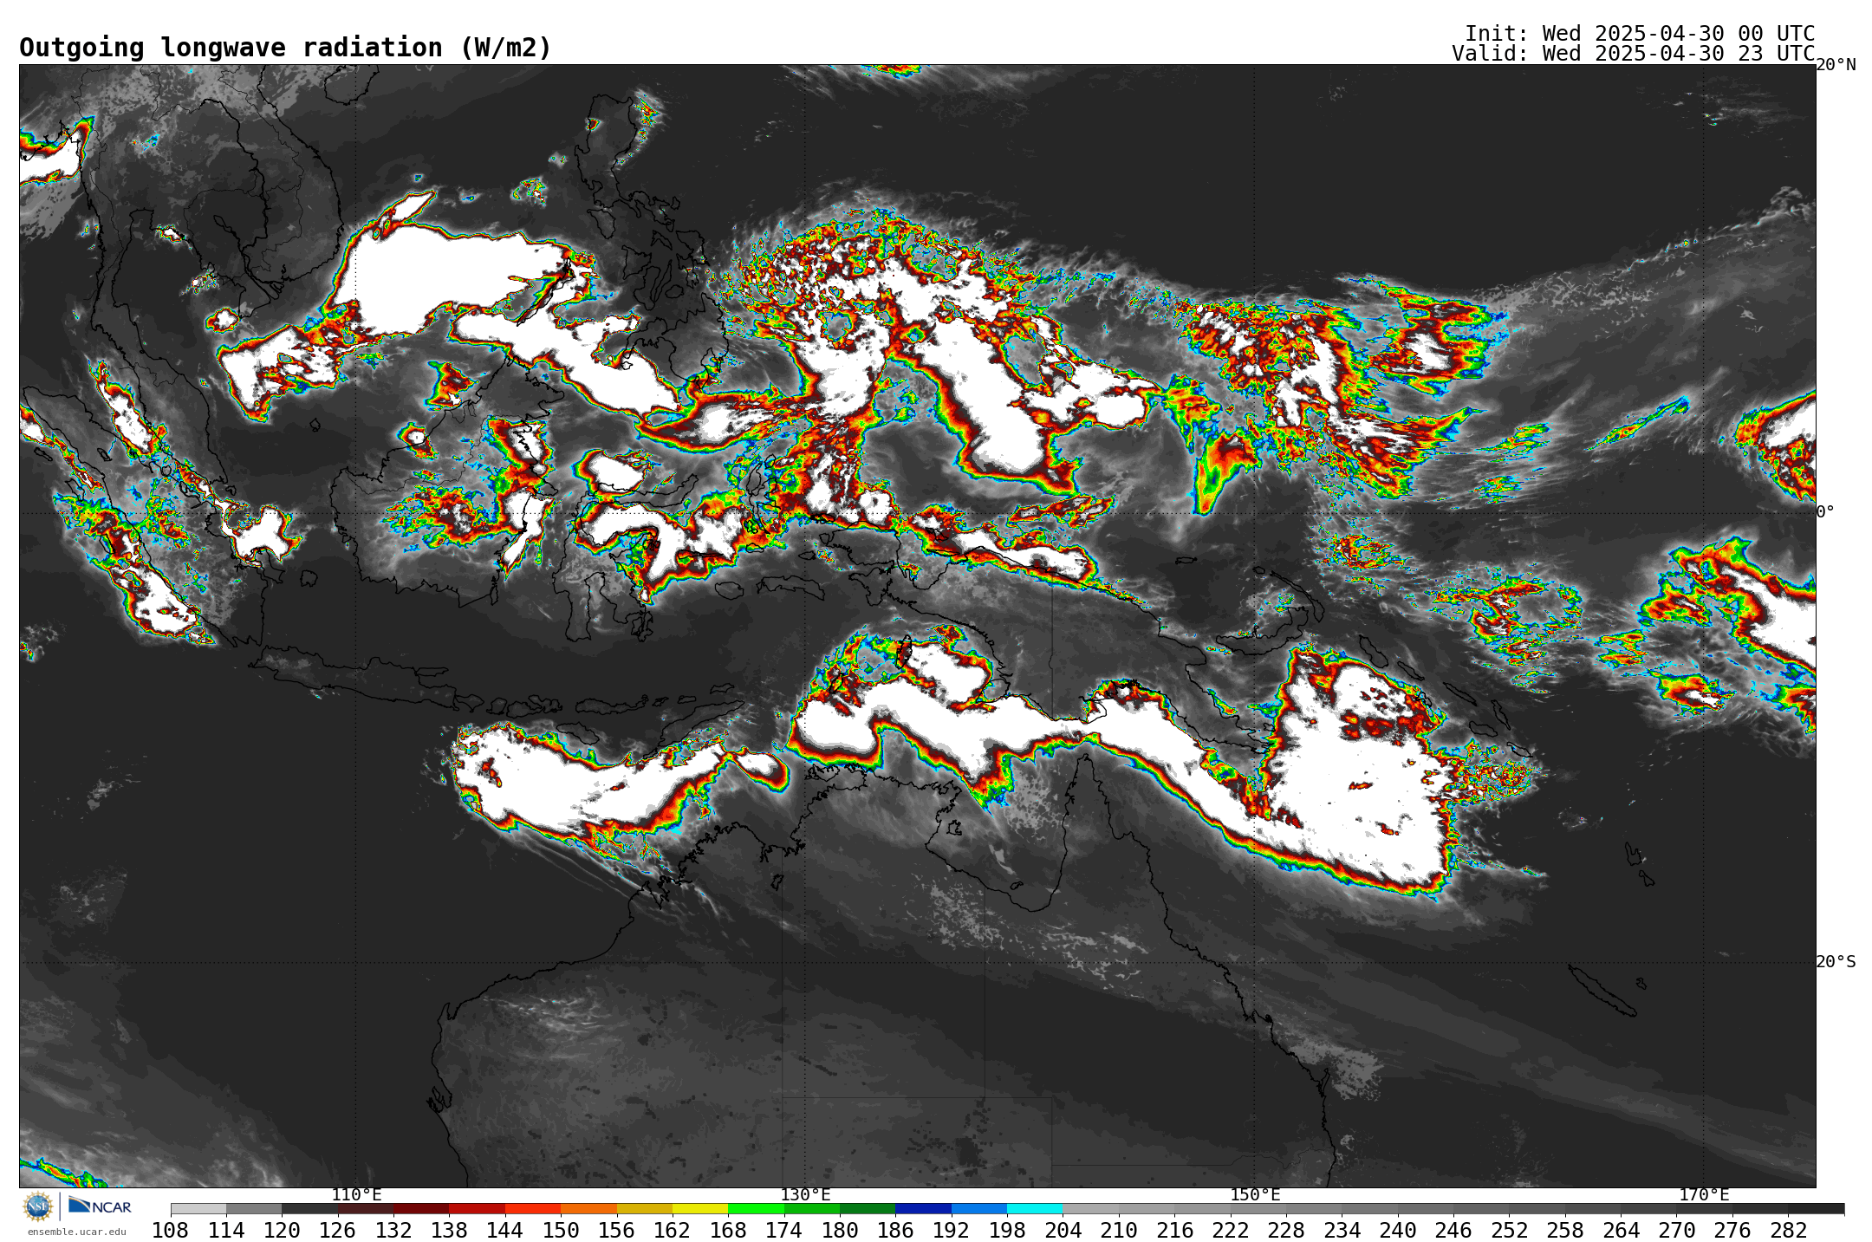Click the colorbar tick value 108

(x=171, y=1231)
